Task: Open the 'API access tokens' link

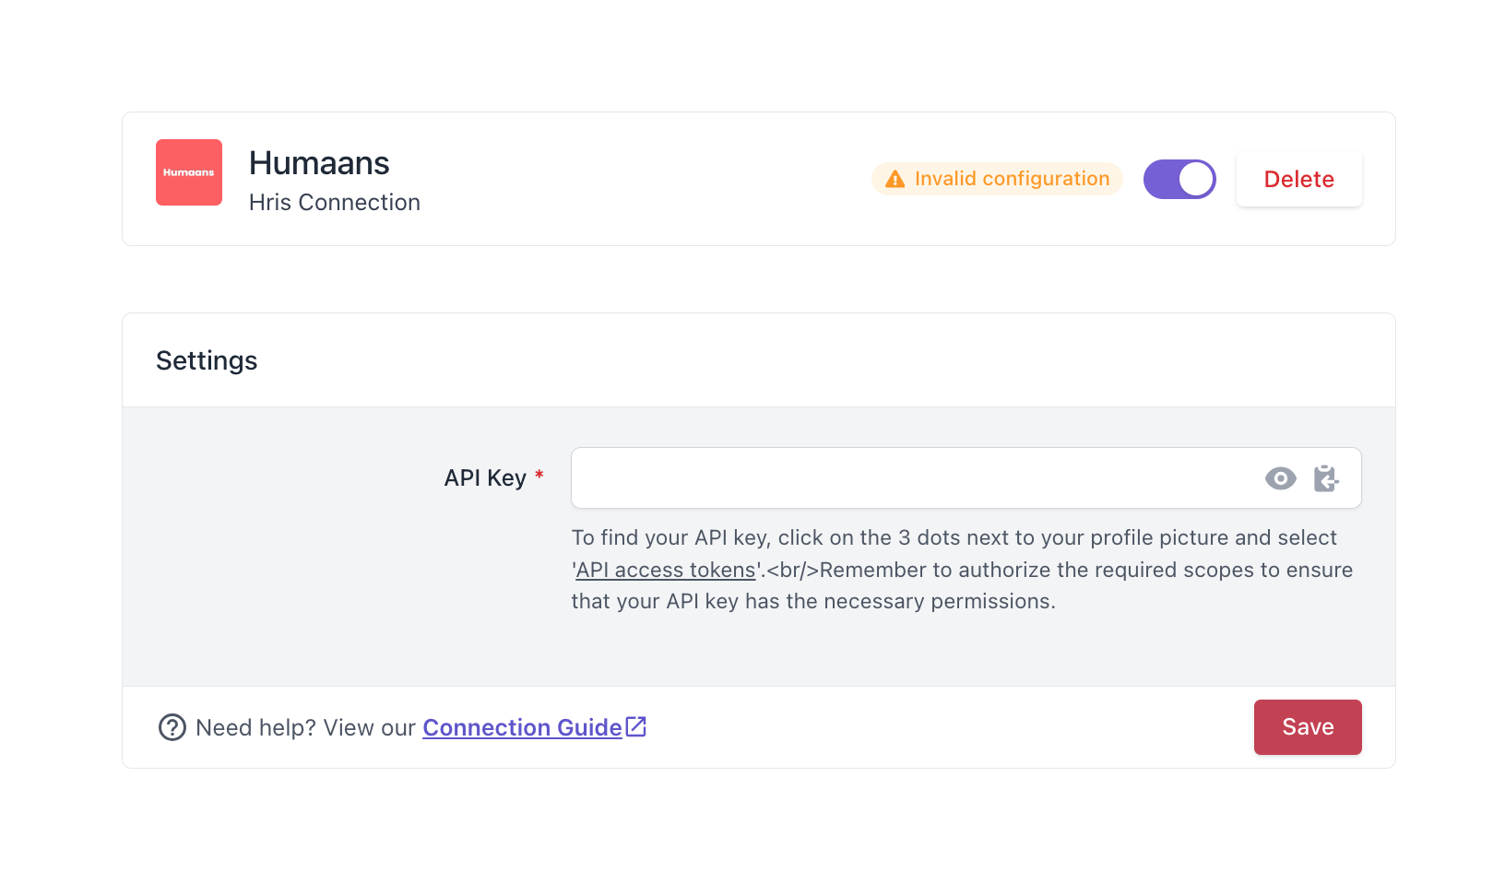Action: [x=666, y=570]
